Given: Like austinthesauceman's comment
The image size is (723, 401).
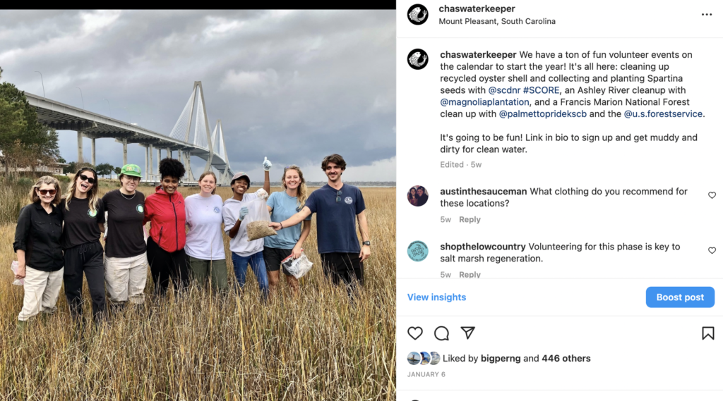Looking at the screenshot, I should (712, 195).
